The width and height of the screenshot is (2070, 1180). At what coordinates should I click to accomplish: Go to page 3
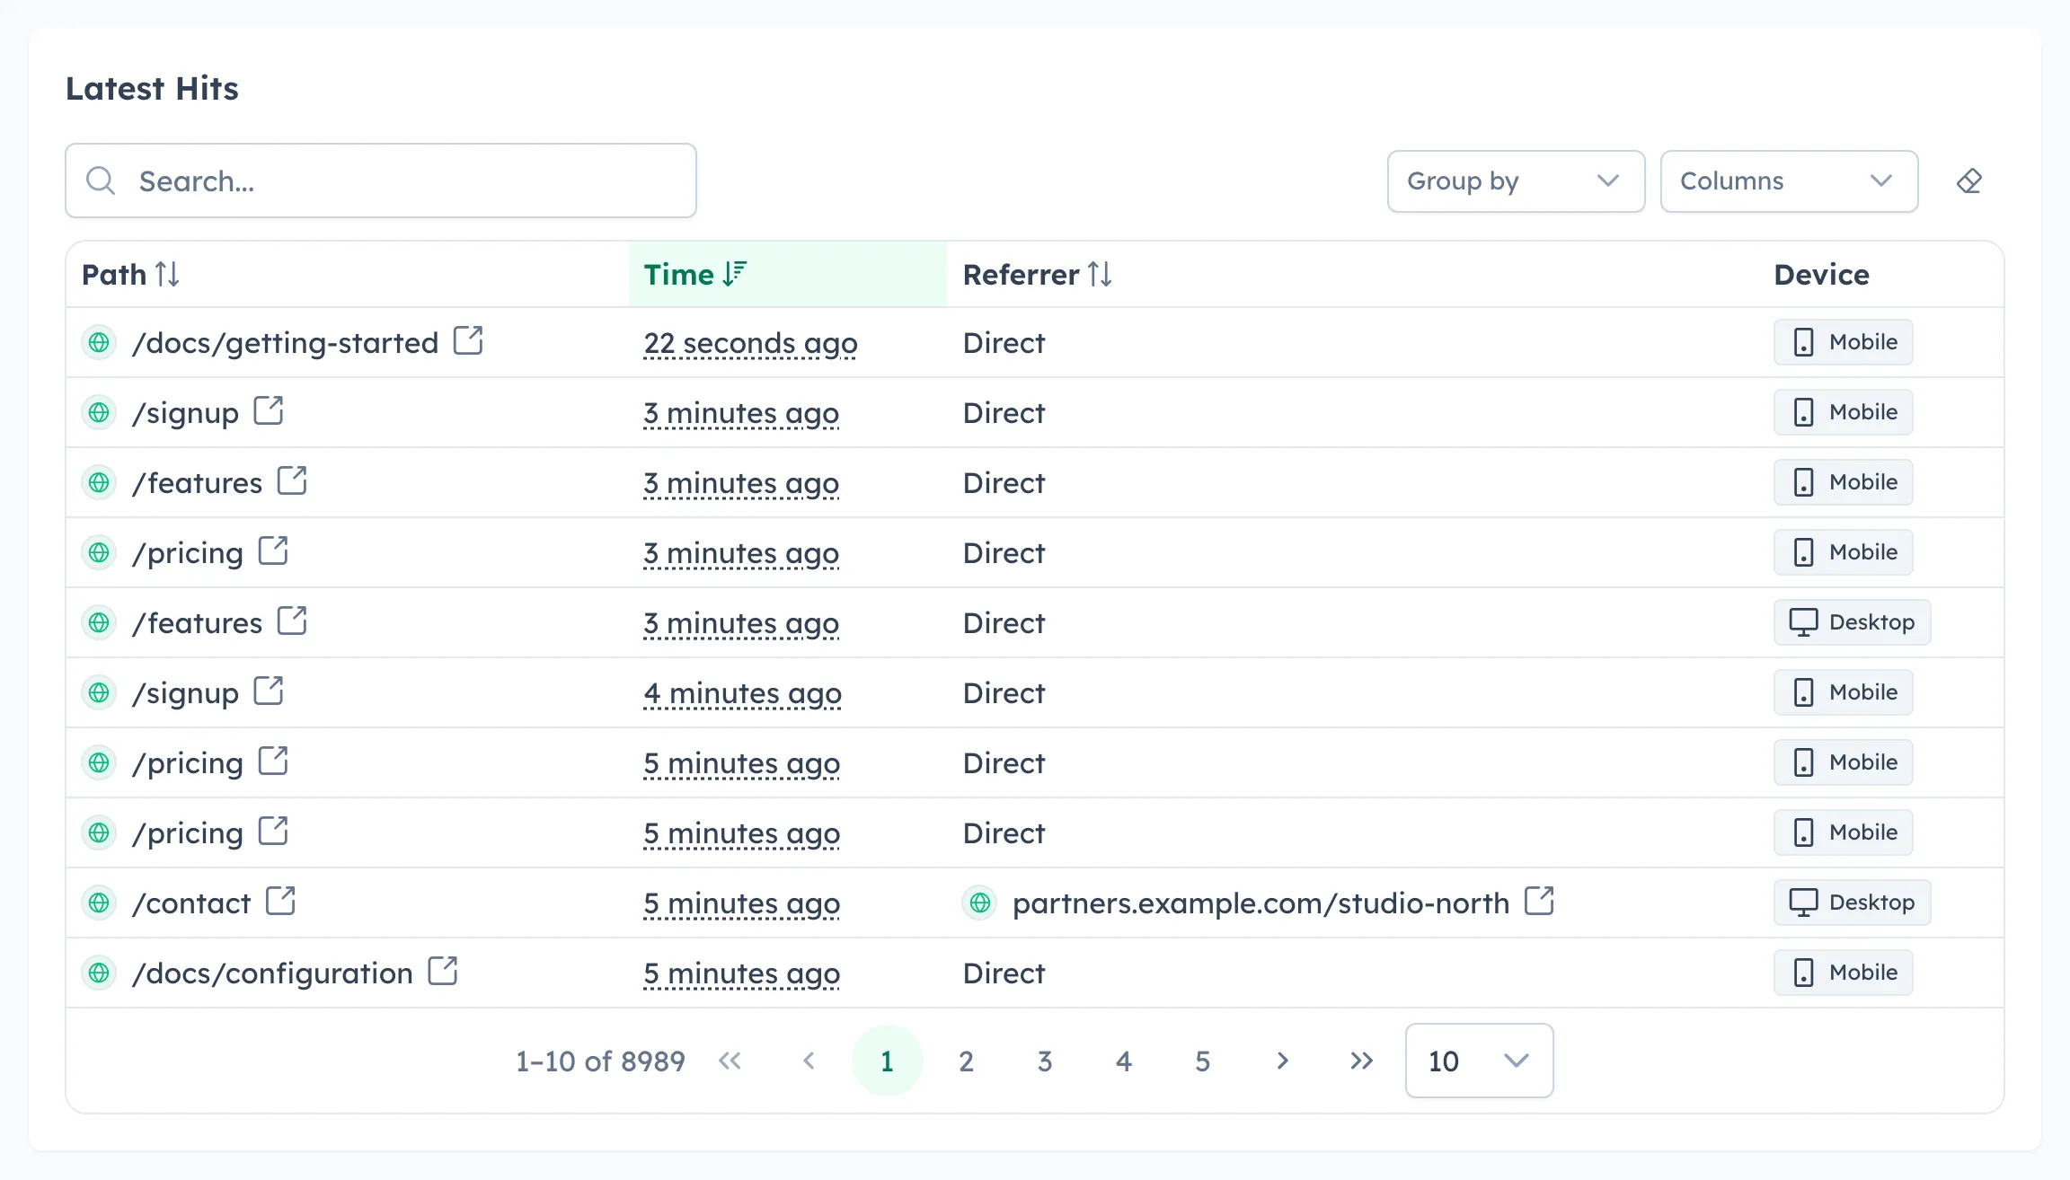1045,1061
